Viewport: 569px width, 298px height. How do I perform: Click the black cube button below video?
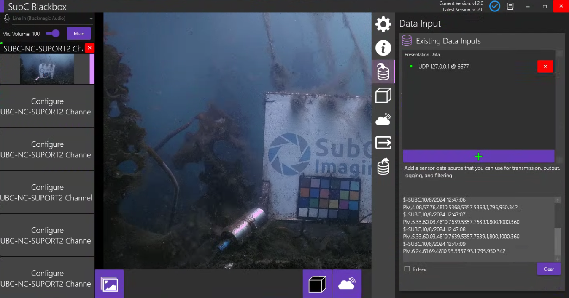point(317,284)
